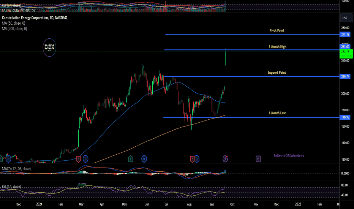
Task: Click the dividend D marker near December 2023
Action: tap(8, 159)
